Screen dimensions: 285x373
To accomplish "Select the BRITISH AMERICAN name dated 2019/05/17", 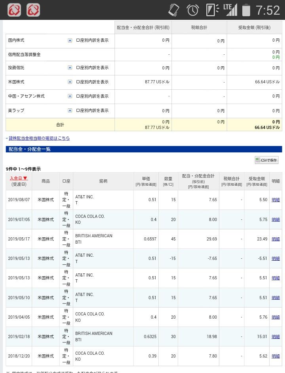I will click(x=94, y=236).
